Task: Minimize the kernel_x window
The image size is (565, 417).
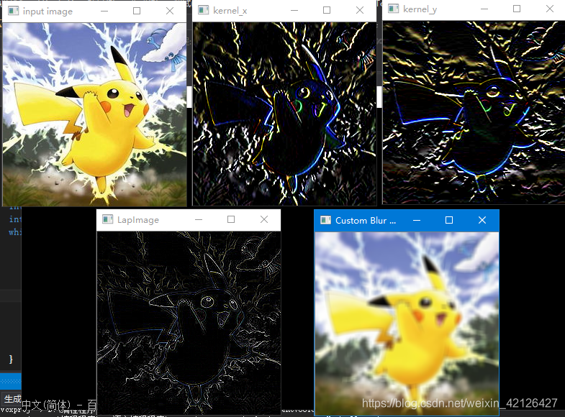Action: 294,10
